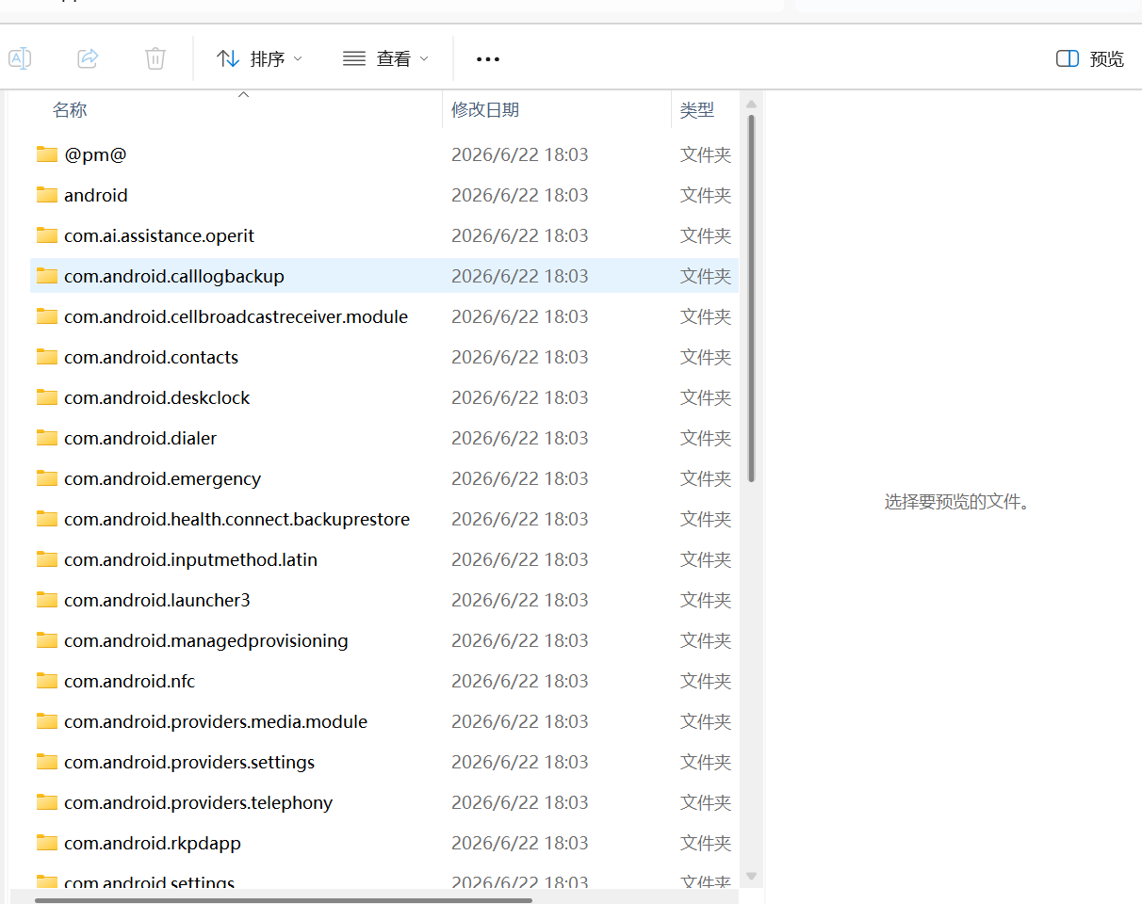Select the com.android.nfc folder icon

47,681
